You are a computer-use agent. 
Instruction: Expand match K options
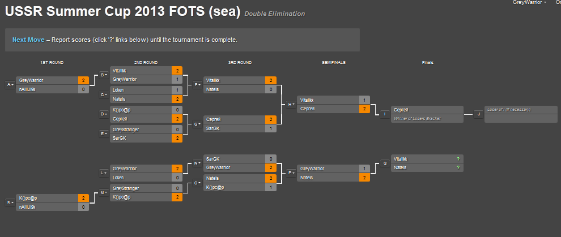click(x=10, y=202)
